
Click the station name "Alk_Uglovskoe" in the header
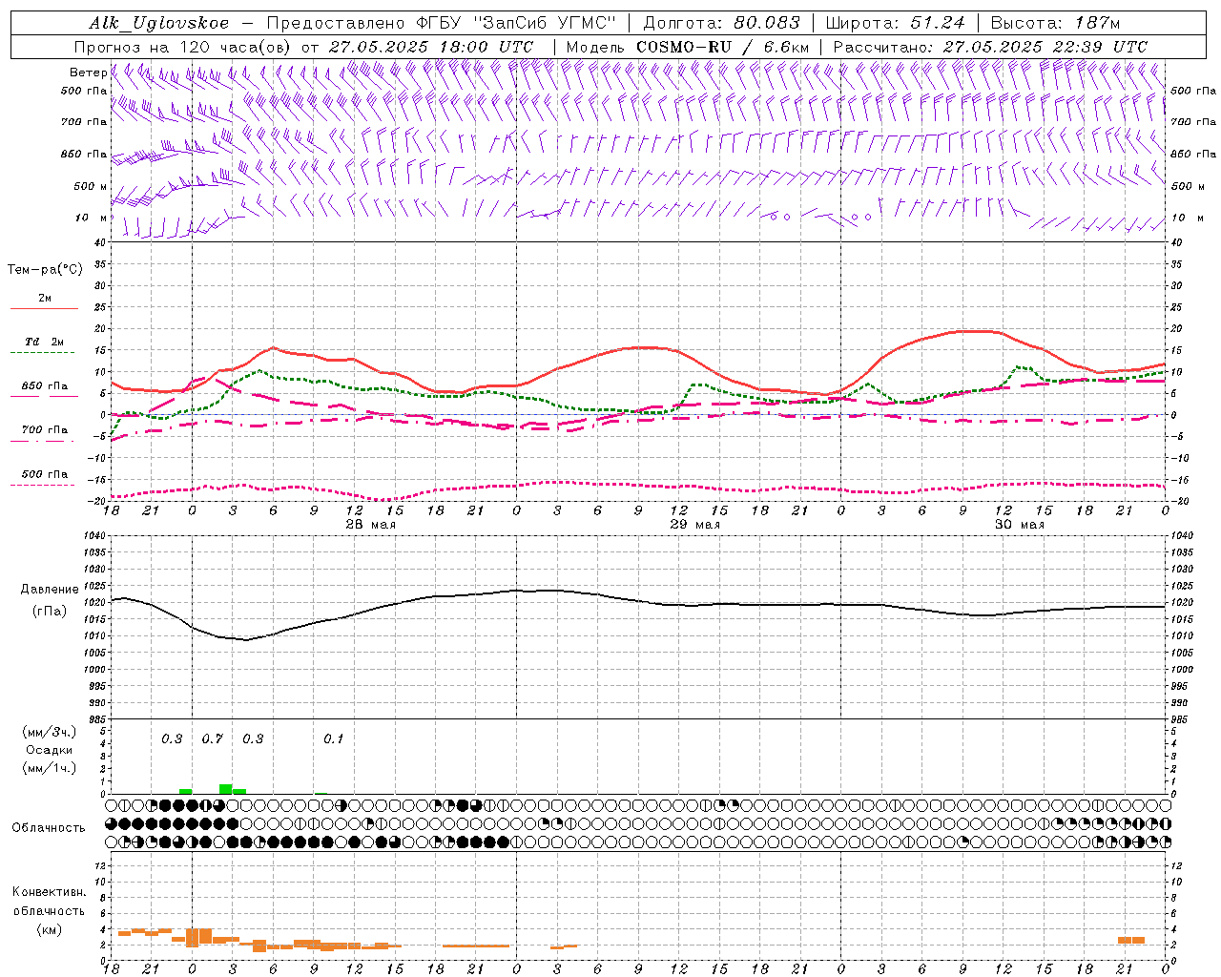[x=159, y=23]
